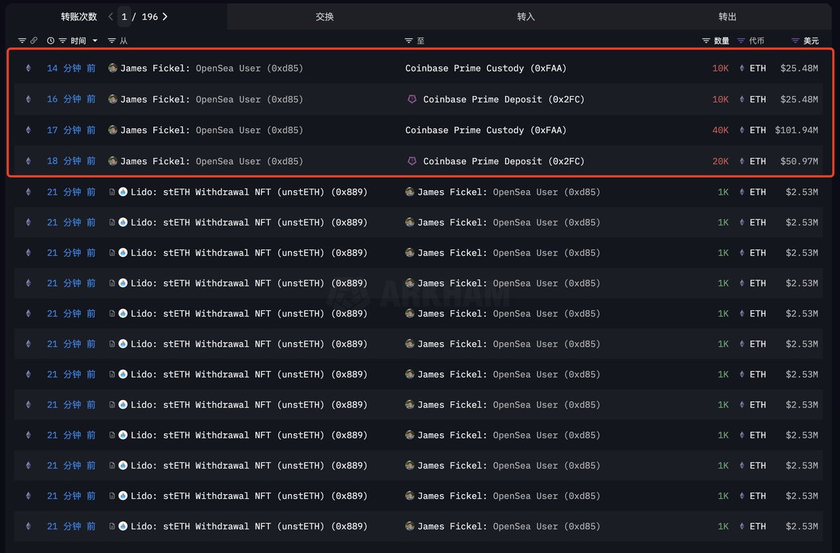This screenshot has height=553, width=840.
Task: Click the 代币 column header label
Action: click(x=757, y=41)
